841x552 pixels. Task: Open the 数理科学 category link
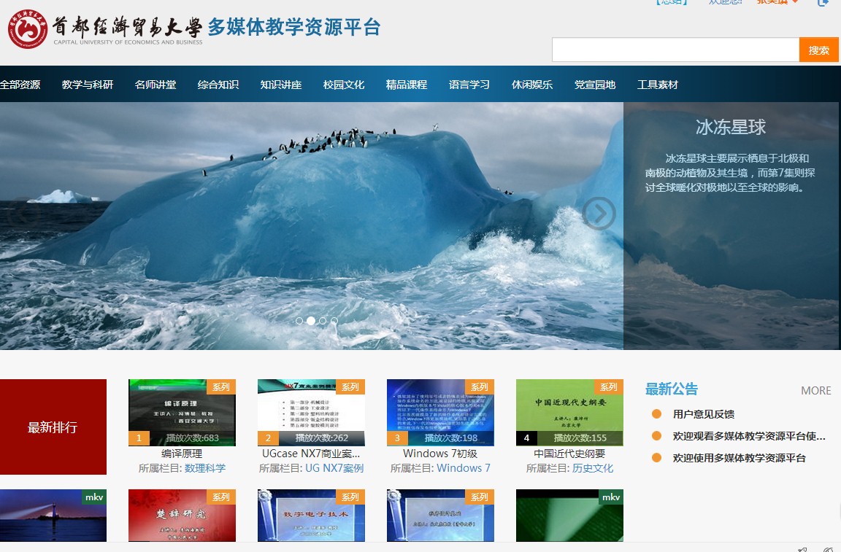tap(205, 468)
